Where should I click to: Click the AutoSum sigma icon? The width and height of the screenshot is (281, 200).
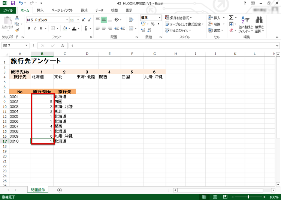click(x=231, y=18)
